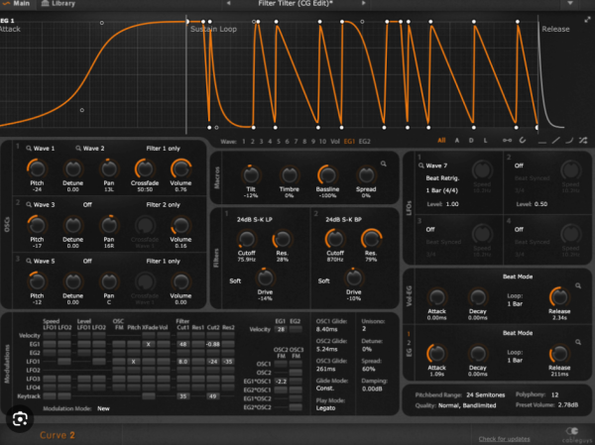Select the link icon in envelope toolbar
The width and height of the screenshot is (595, 445).
(510, 142)
